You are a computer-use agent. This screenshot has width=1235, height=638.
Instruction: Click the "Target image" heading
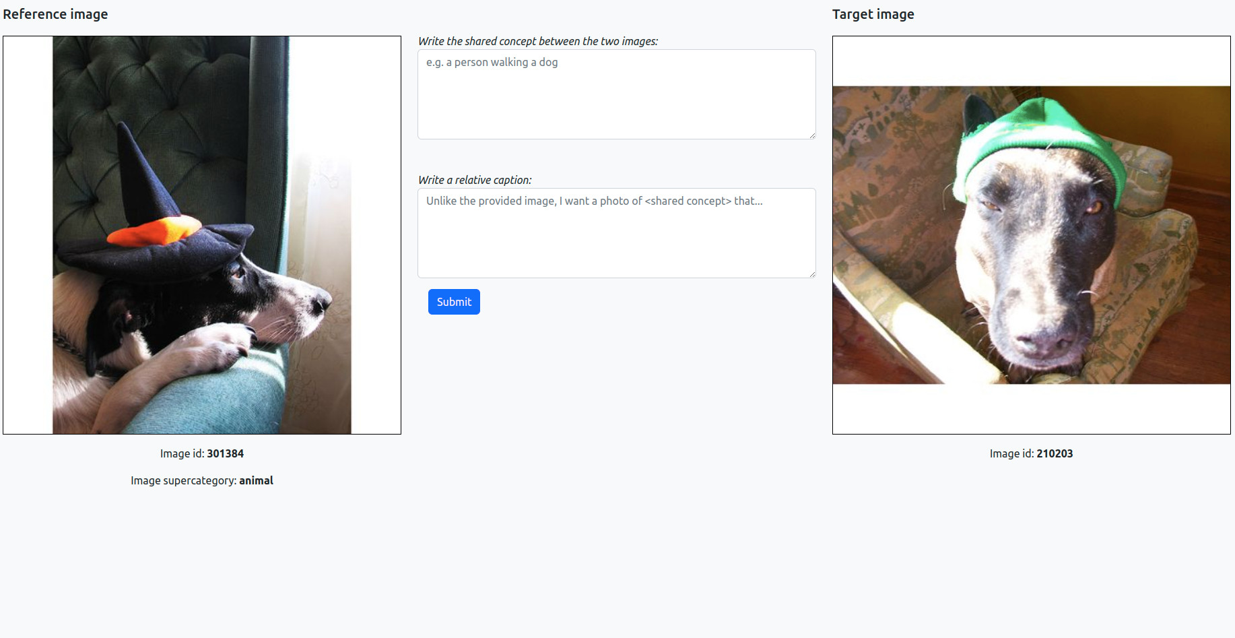(873, 14)
